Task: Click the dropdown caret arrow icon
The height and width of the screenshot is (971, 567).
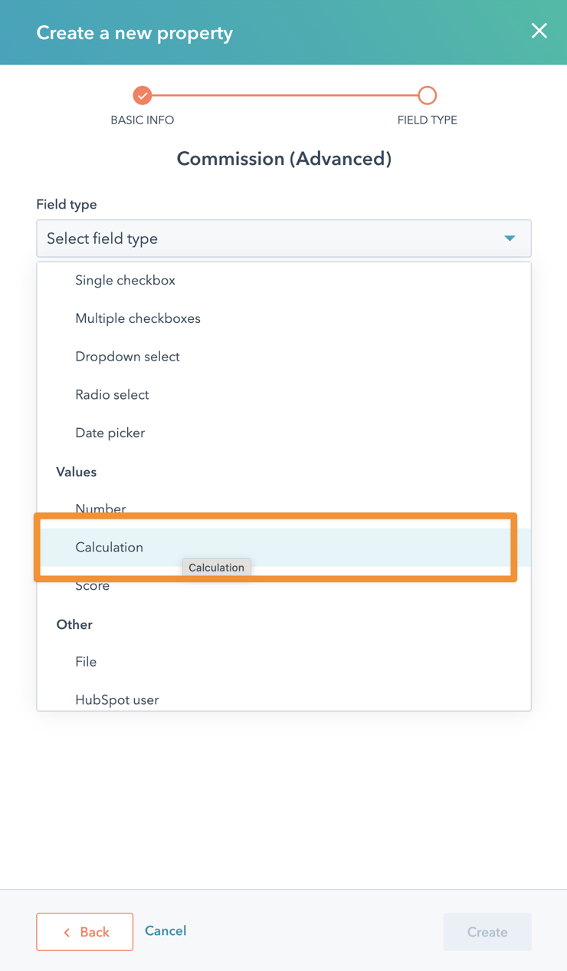Action: [510, 239]
